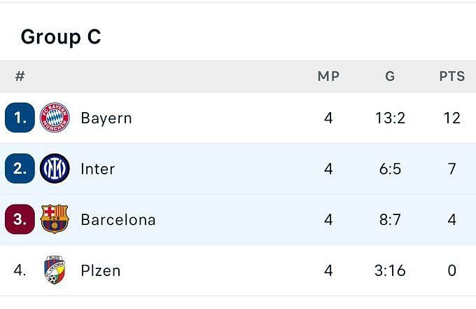Image resolution: width=476 pixels, height=309 pixels.
Task: Select the maroon rank 3 badge
Action: 20,219
